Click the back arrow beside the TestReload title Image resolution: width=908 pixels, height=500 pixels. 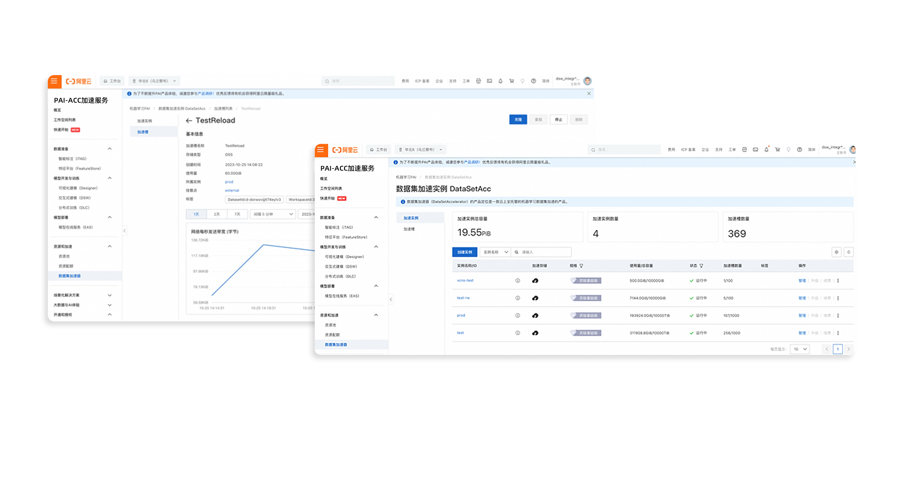coord(189,121)
